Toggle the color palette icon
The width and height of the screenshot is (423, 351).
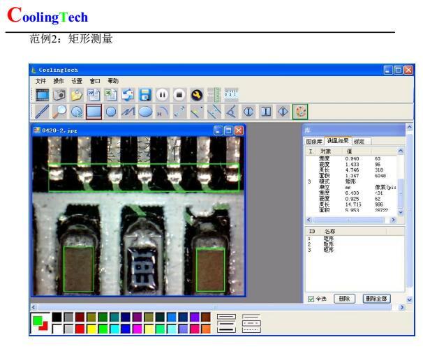pyautogui.click(x=300, y=112)
